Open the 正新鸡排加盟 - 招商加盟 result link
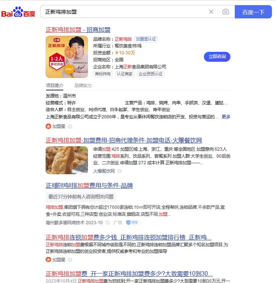This screenshot has width=276, height=283. (x=78, y=30)
